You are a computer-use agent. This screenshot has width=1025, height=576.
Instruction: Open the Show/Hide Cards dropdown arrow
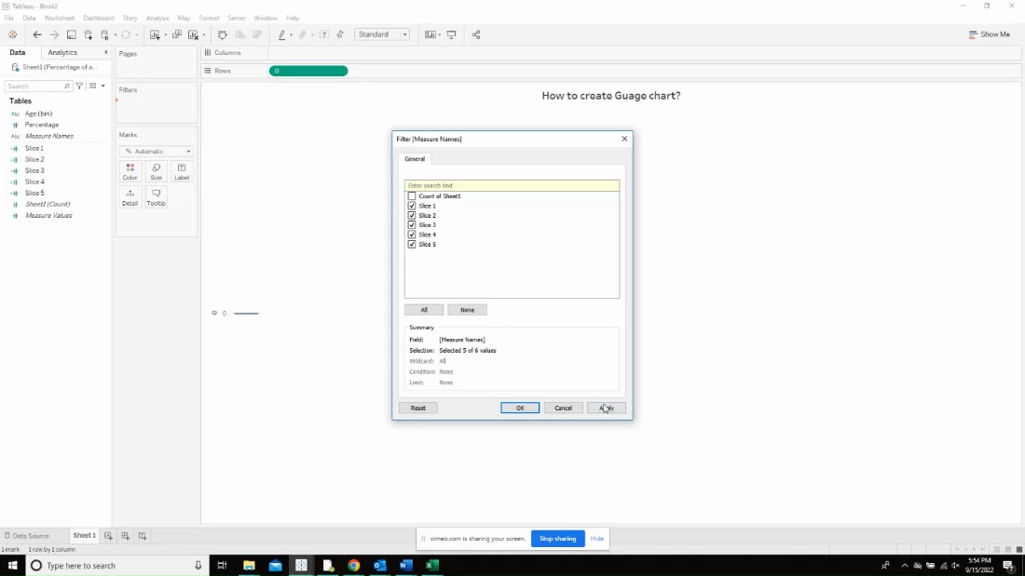click(439, 34)
